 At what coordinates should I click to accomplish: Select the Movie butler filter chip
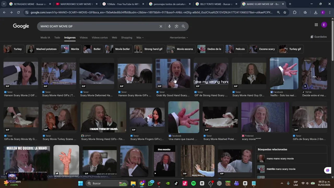pos(119,49)
